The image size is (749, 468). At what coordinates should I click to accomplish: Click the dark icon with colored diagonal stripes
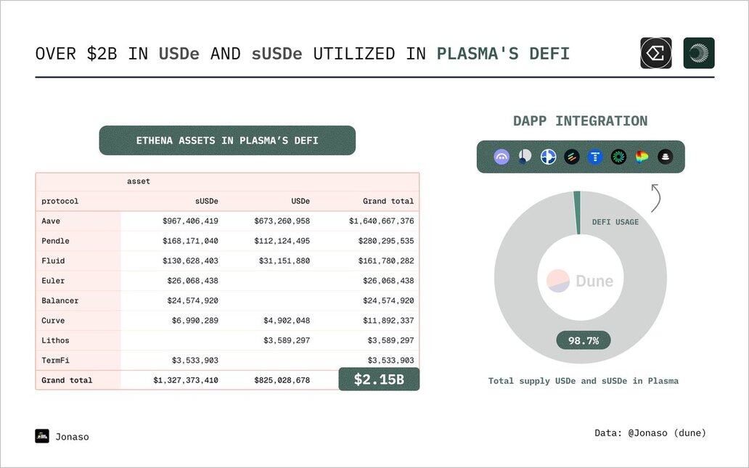click(572, 157)
